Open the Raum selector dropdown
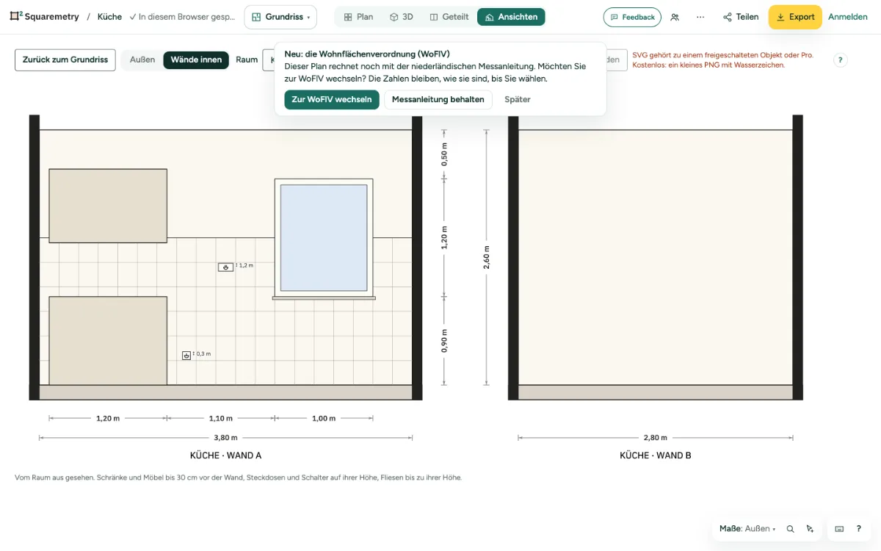Viewport: 881px width, 551px height. [x=269, y=60]
